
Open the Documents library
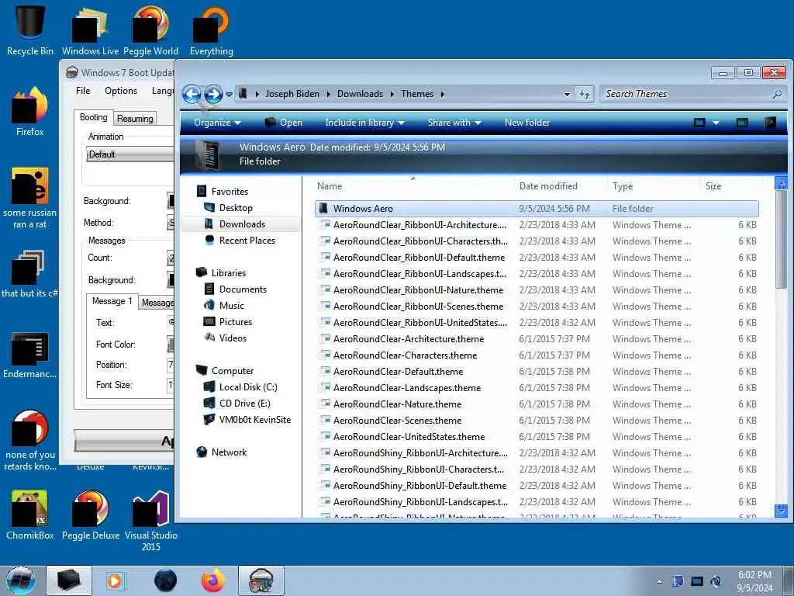pos(243,289)
